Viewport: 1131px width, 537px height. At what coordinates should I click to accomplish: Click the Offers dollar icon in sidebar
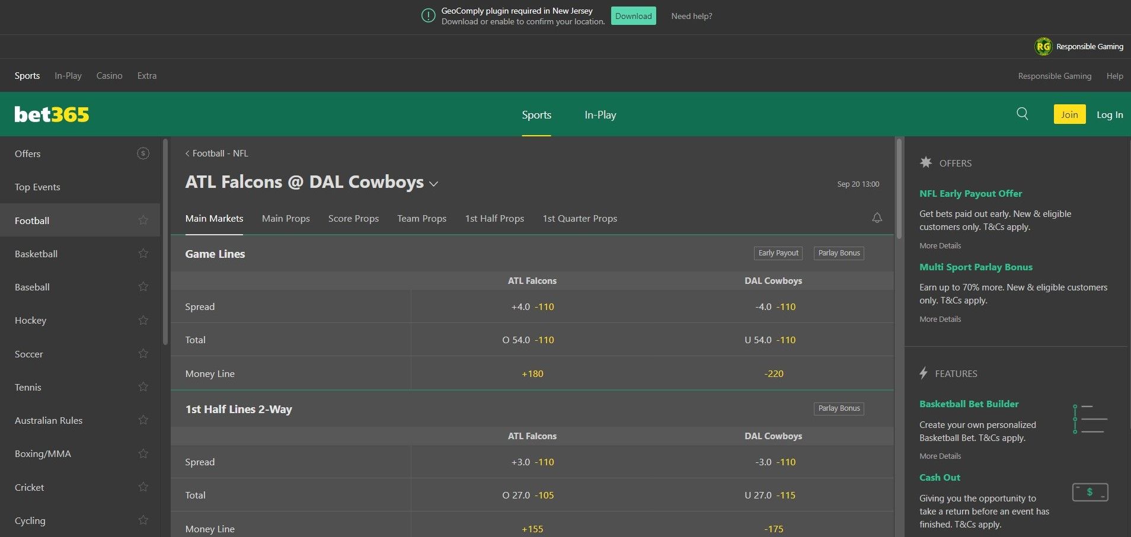pos(143,154)
